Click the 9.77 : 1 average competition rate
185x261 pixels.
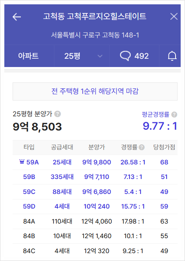[160, 126]
